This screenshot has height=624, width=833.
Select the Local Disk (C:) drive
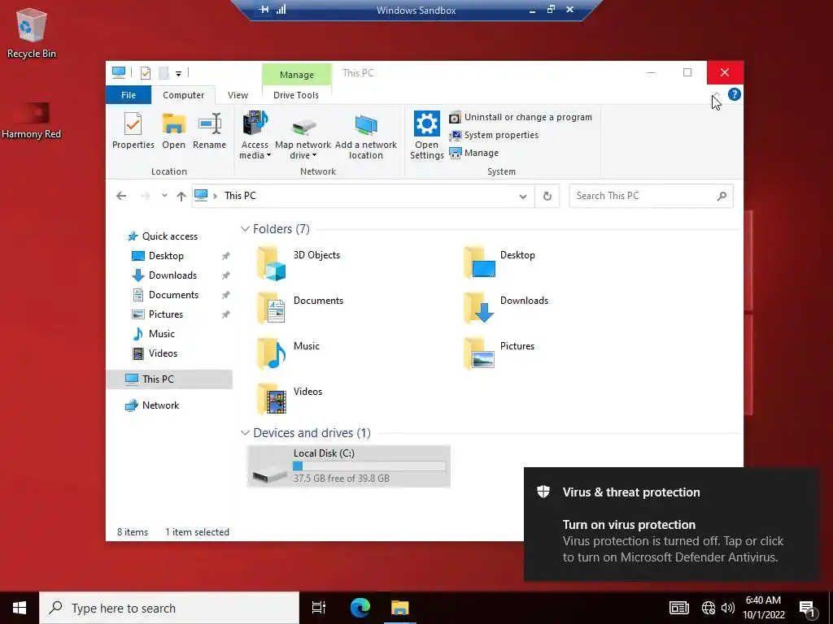click(x=348, y=466)
